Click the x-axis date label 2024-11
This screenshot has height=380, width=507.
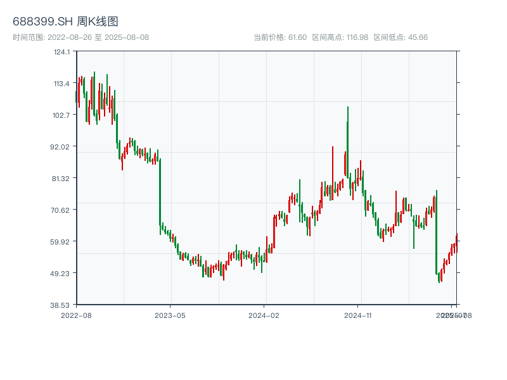pos(357,315)
